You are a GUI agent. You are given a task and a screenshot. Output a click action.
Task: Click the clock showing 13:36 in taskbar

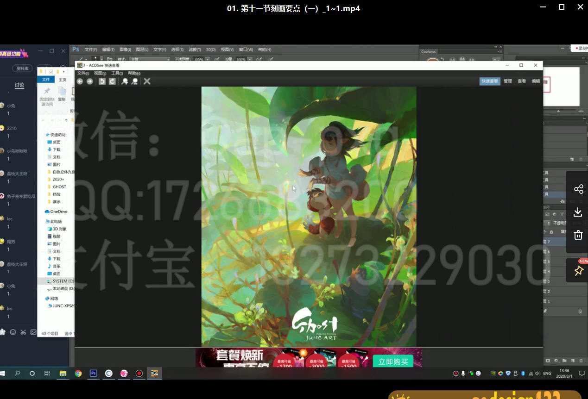pyautogui.click(x=565, y=373)
